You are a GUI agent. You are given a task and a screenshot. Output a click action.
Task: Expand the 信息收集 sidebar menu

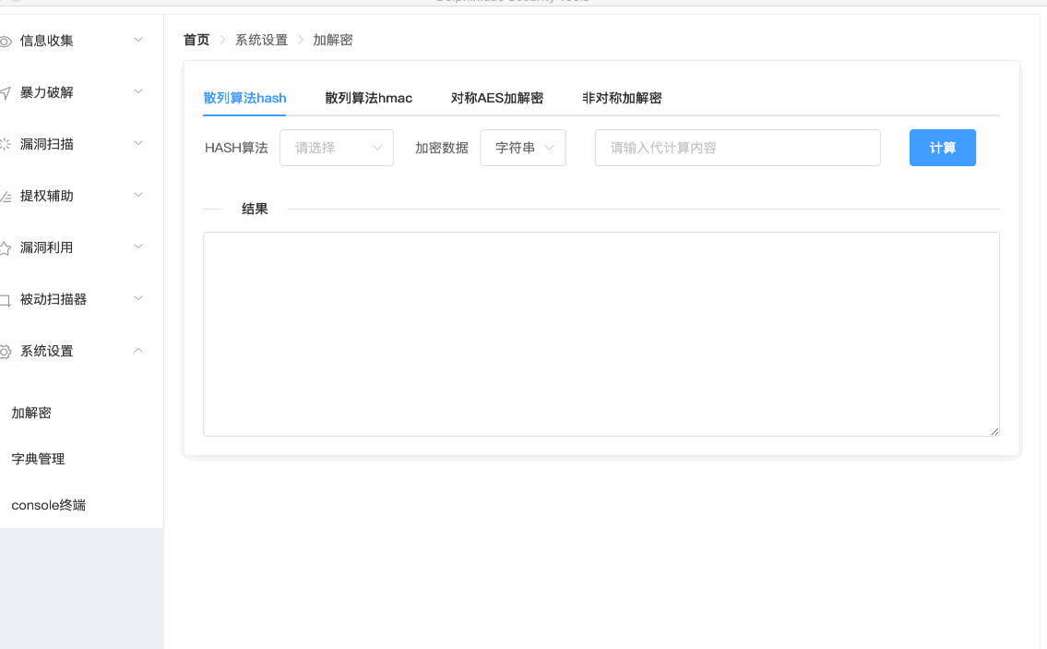click(x=138, y=41)
